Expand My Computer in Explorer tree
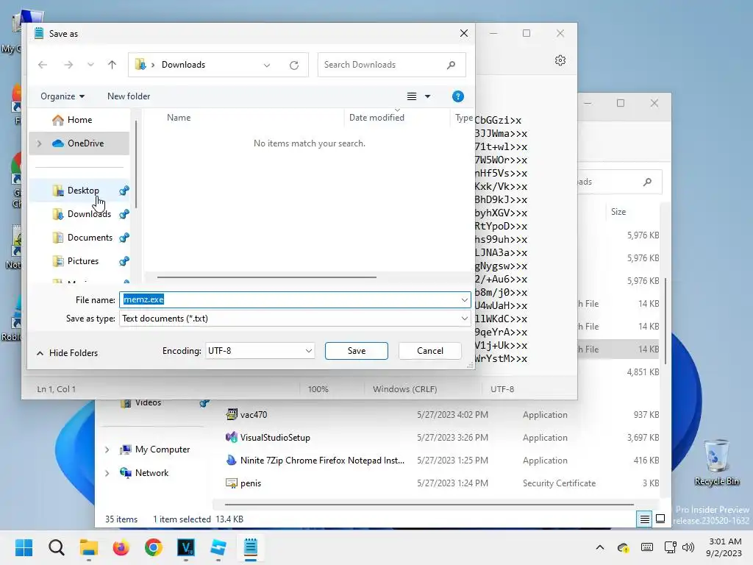The image size is (753, 565). (x=107, y=449)
